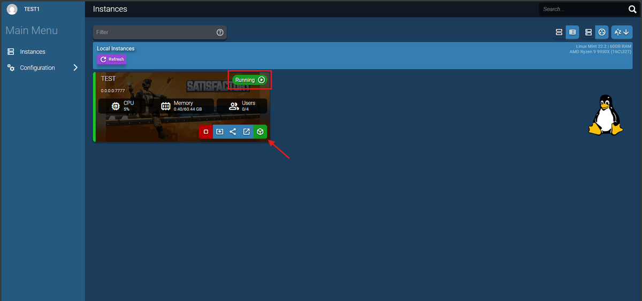
Task: Stop the TEST instance with red stop button
Action: click(206, 132)
